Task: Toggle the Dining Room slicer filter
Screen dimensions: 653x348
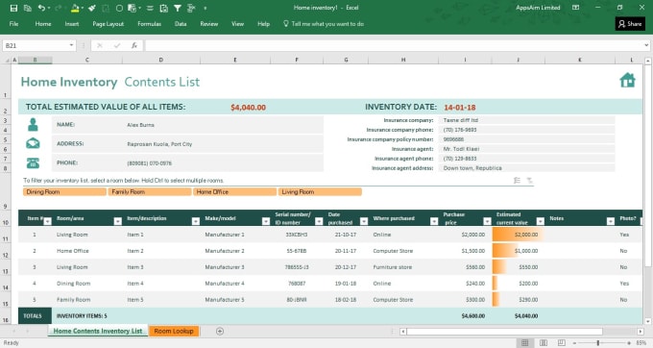Action: (x=64, y=191)
